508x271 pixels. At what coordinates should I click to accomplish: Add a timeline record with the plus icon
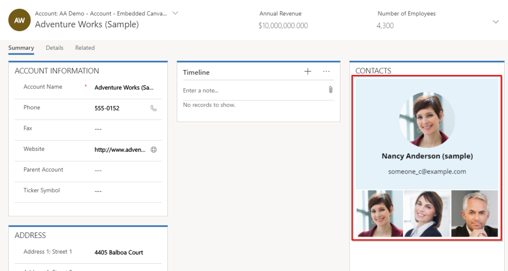tap(307, 71)
